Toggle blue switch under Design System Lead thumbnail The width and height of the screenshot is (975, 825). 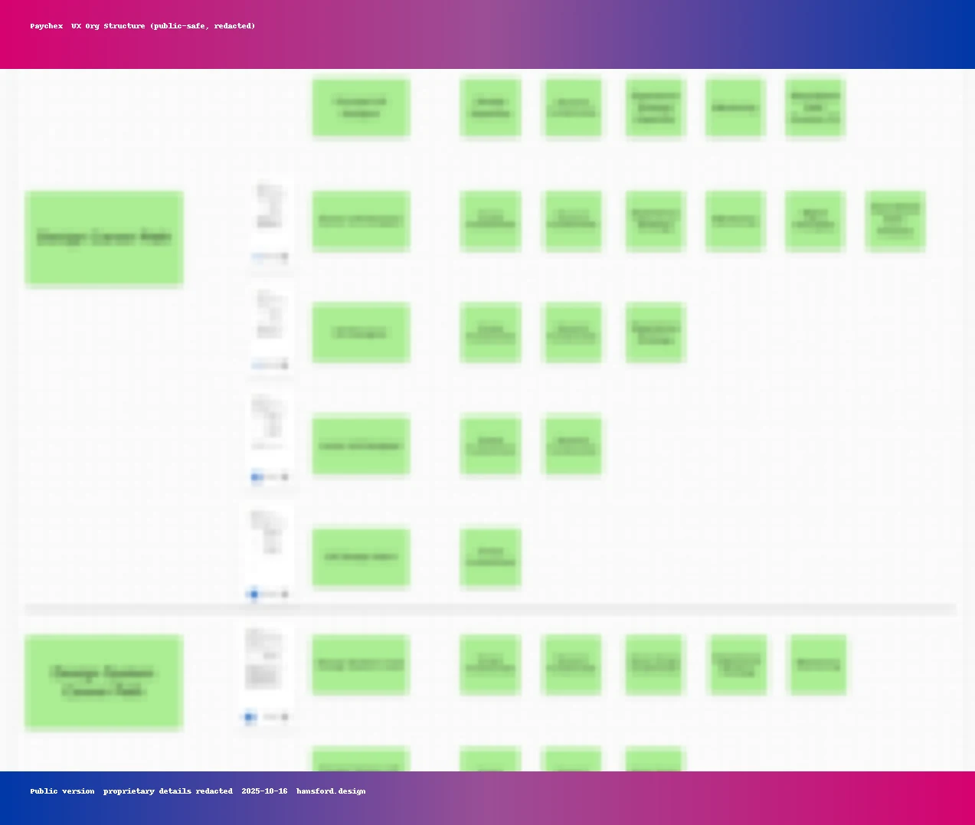(250, 718)
